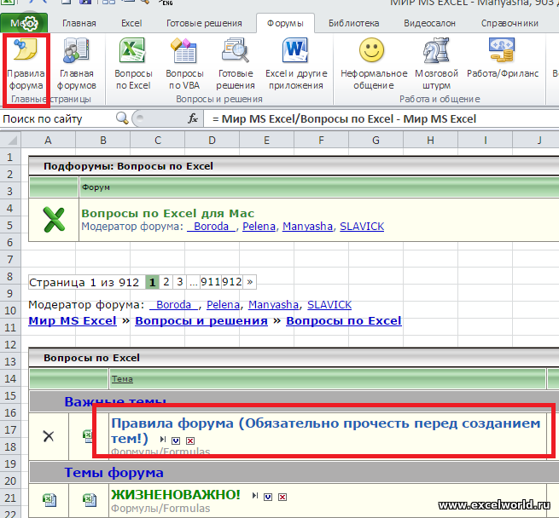Click red x icon in ЖИЗНЕНОВАЖНО row
The image size is (559, 518).
click(282, 497)
